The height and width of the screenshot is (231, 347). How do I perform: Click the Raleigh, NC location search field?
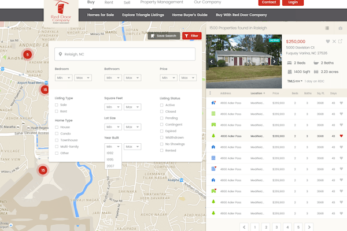pos(125,54)
